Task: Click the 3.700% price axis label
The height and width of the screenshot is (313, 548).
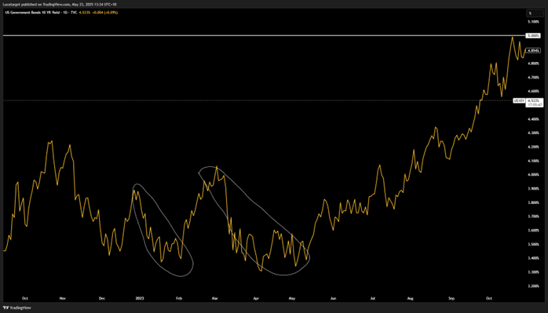Action: (533, 217)
